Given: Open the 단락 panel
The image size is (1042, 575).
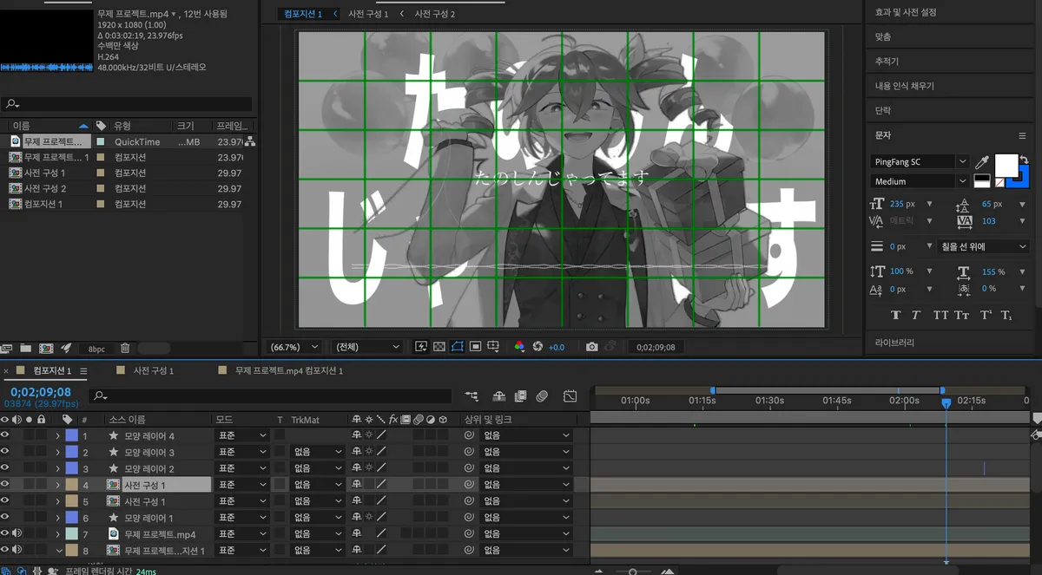Looking at the screenshot, I should coord(883,111).
